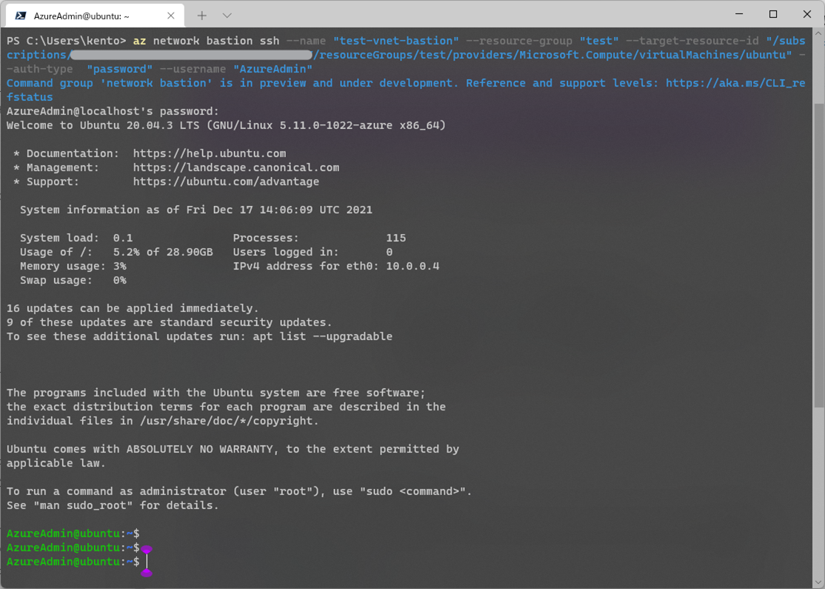
Task: Click the IPv4 address 10.0.0.4
Action: [x=412, y=266]
